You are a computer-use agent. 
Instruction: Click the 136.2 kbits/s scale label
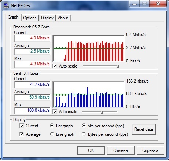pos(137,81)
